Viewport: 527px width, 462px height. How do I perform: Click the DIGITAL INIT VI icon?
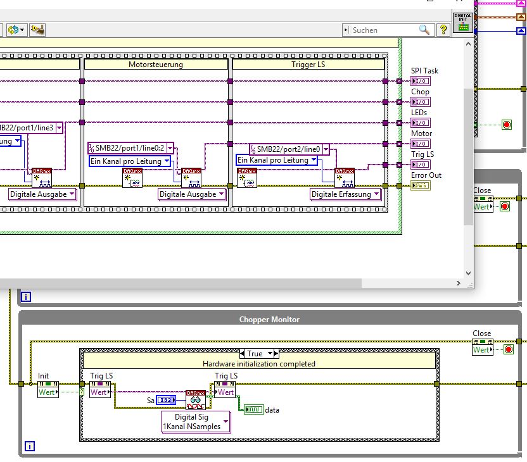[462, 22]
